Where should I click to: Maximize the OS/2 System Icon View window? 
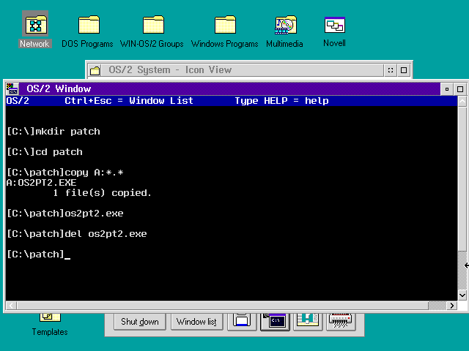[404, 70]
